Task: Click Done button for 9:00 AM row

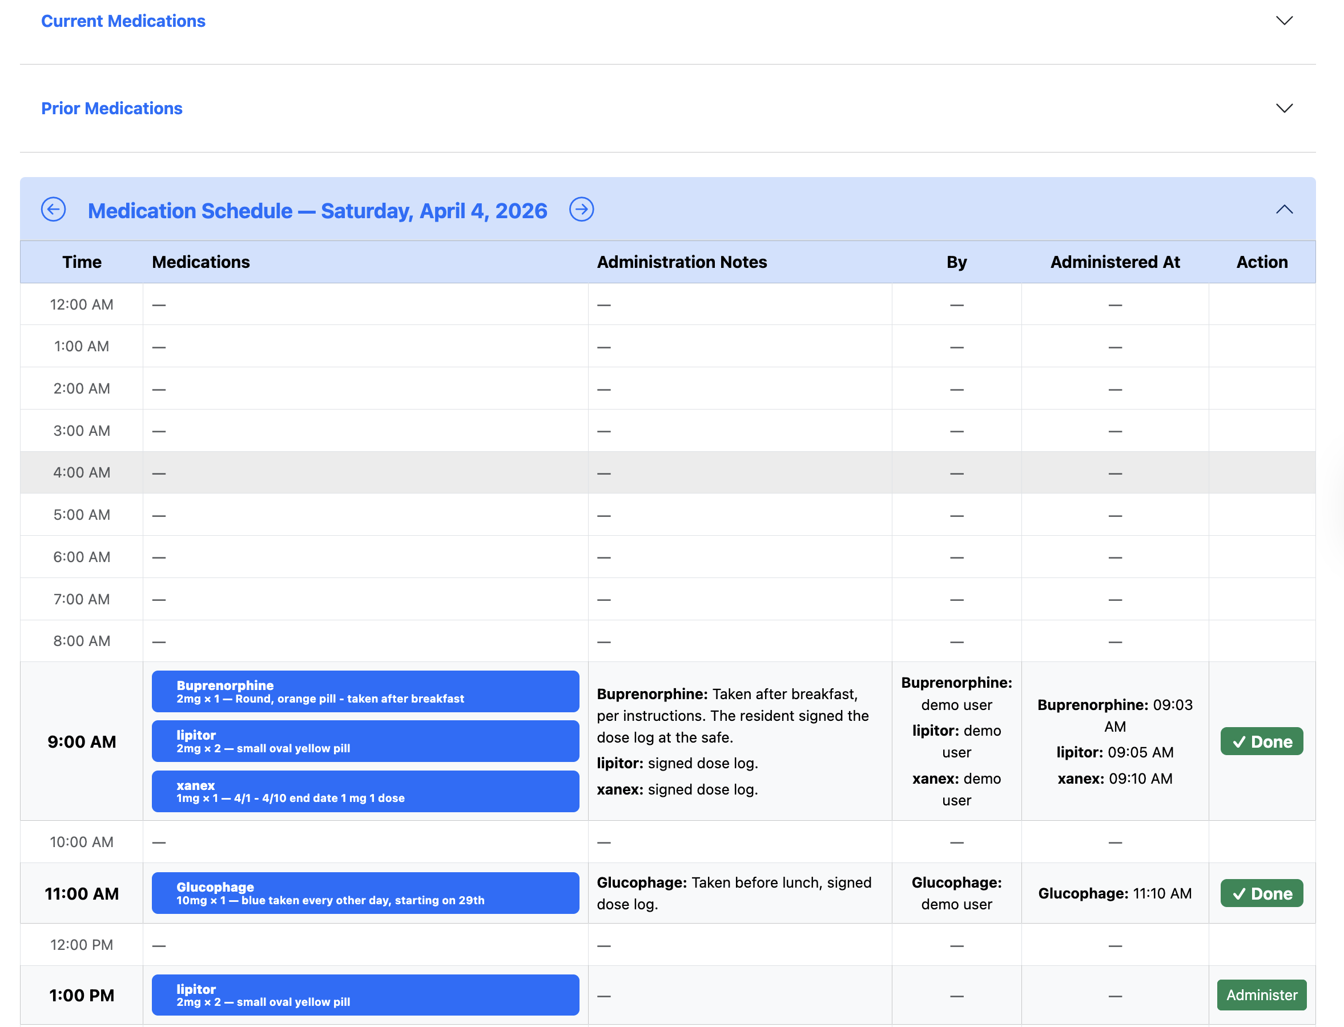Action: coord(1262,741)
